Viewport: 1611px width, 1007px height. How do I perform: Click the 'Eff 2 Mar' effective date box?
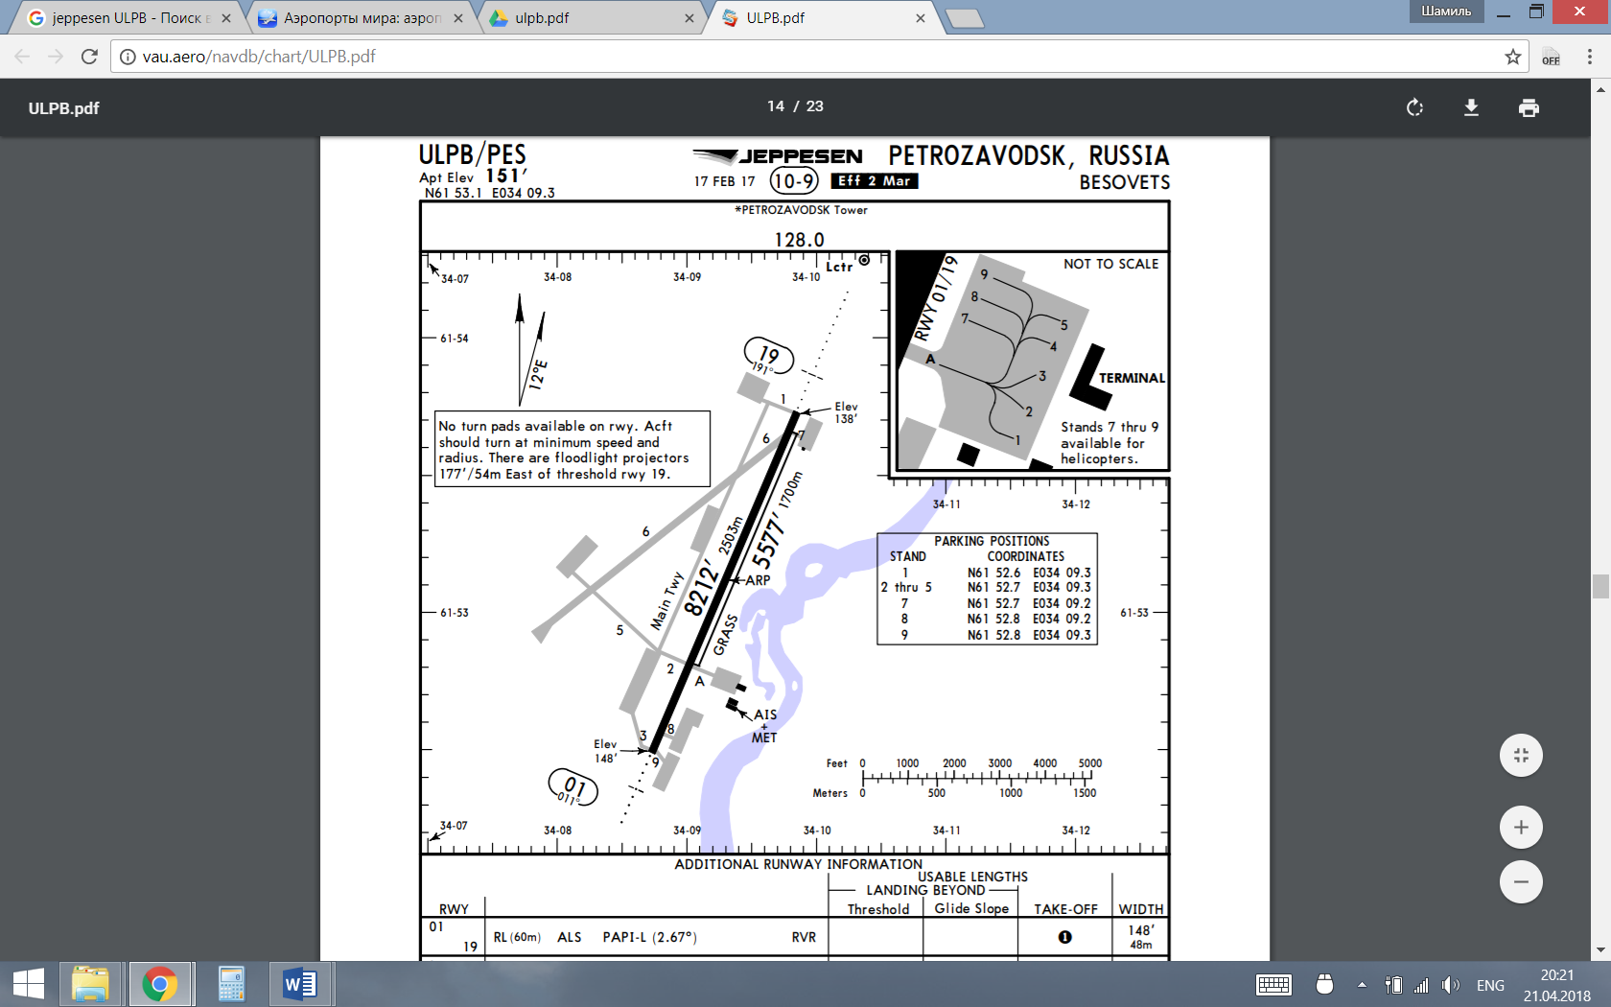coord(874,180)
